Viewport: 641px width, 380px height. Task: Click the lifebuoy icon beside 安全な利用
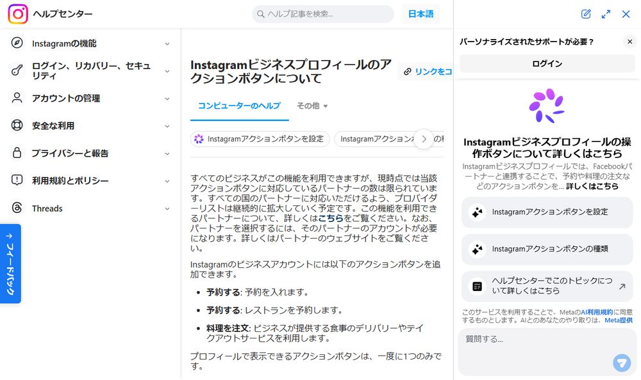(17, 125)
